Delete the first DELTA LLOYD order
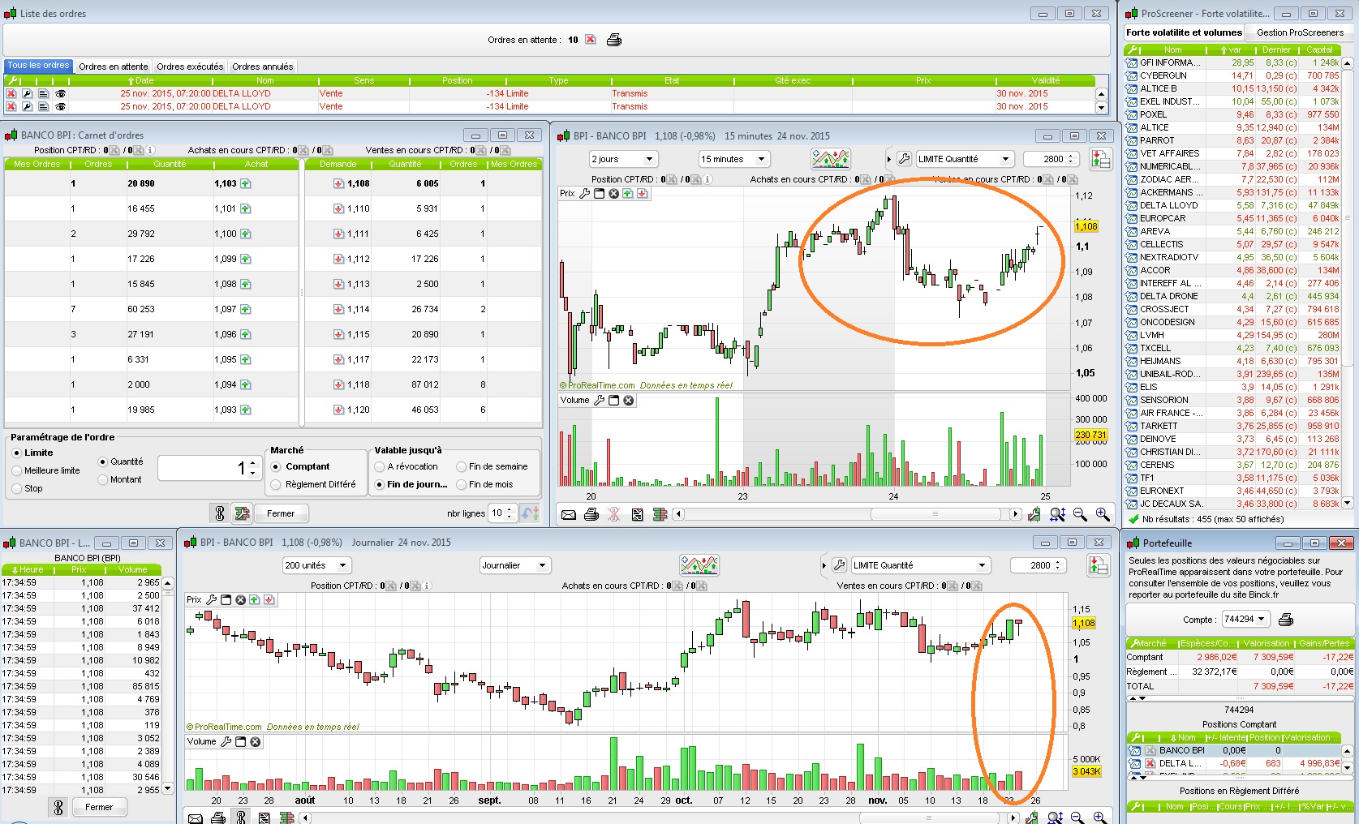The width and height of the screenshot is (1359, 824). point(11,93)
